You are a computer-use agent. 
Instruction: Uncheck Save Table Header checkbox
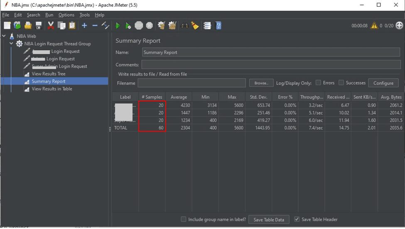[297, 219]
